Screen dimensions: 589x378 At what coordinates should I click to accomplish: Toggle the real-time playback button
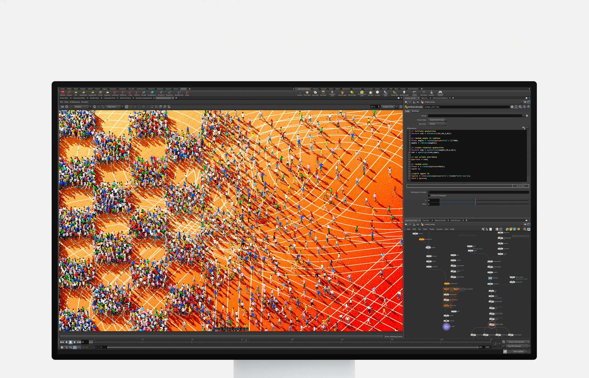pos(75,347)
